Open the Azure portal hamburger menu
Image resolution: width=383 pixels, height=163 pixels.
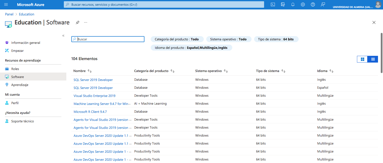(x=6, y=4)
